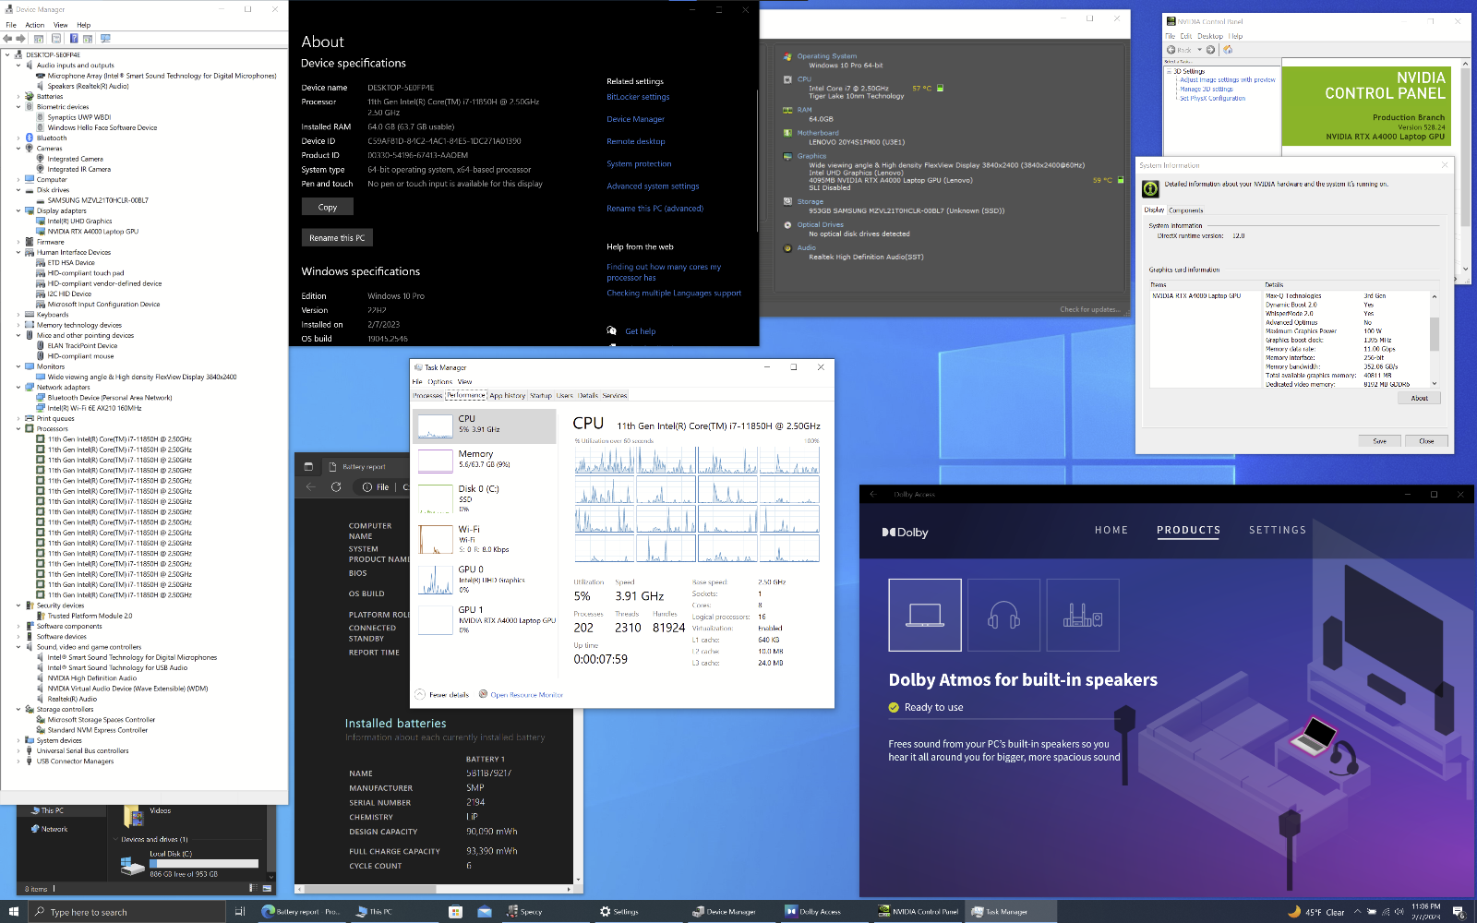Click Open Resource Monitor link in Task Manager
Viewport: 1477px width, 923px height.
point(526,694)
